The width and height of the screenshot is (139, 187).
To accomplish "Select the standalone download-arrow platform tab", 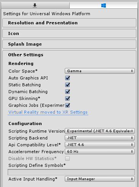I will [x=35, y=5].
